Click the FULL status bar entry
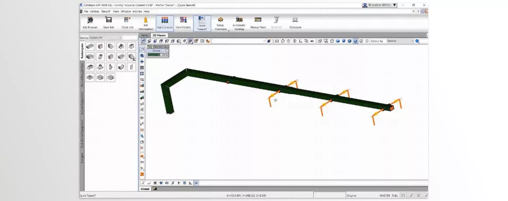The width and height of the screenshot is (508, 201). tap(395, 196)
